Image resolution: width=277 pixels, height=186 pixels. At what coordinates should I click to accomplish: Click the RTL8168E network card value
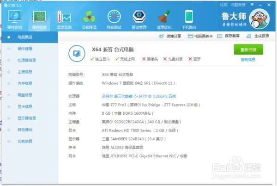(x=145, y=156)
